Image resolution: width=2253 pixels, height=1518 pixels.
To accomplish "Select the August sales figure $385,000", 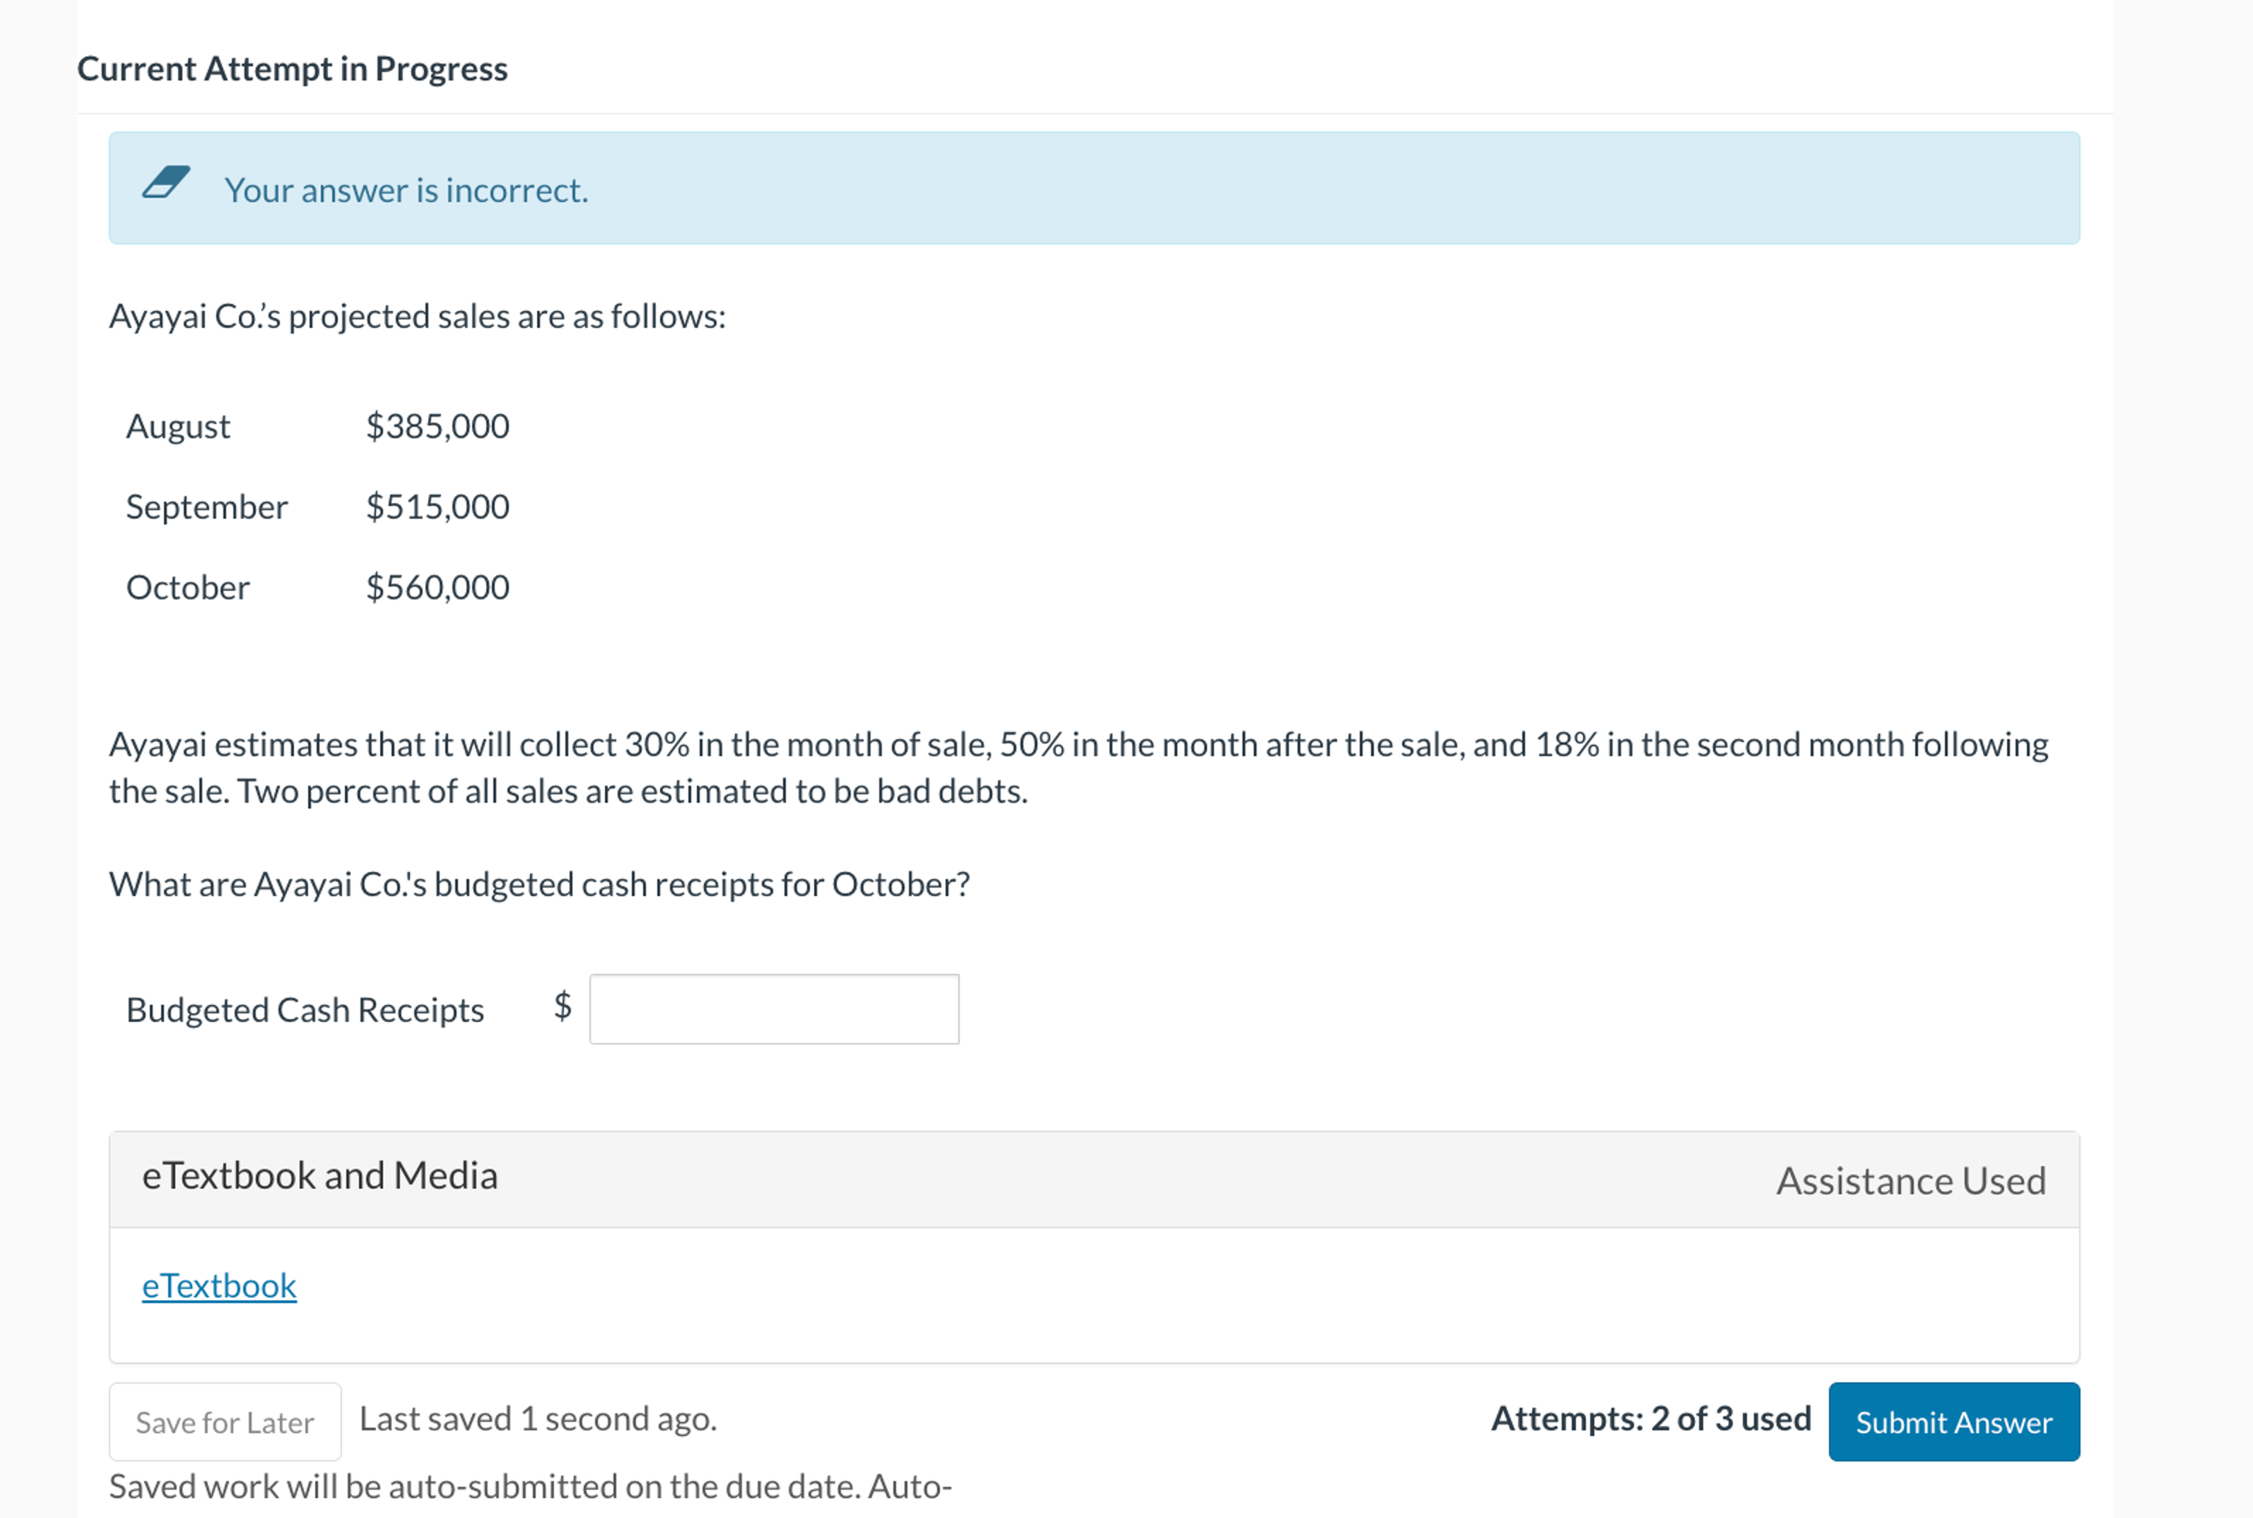I will (x=437, y=425).
